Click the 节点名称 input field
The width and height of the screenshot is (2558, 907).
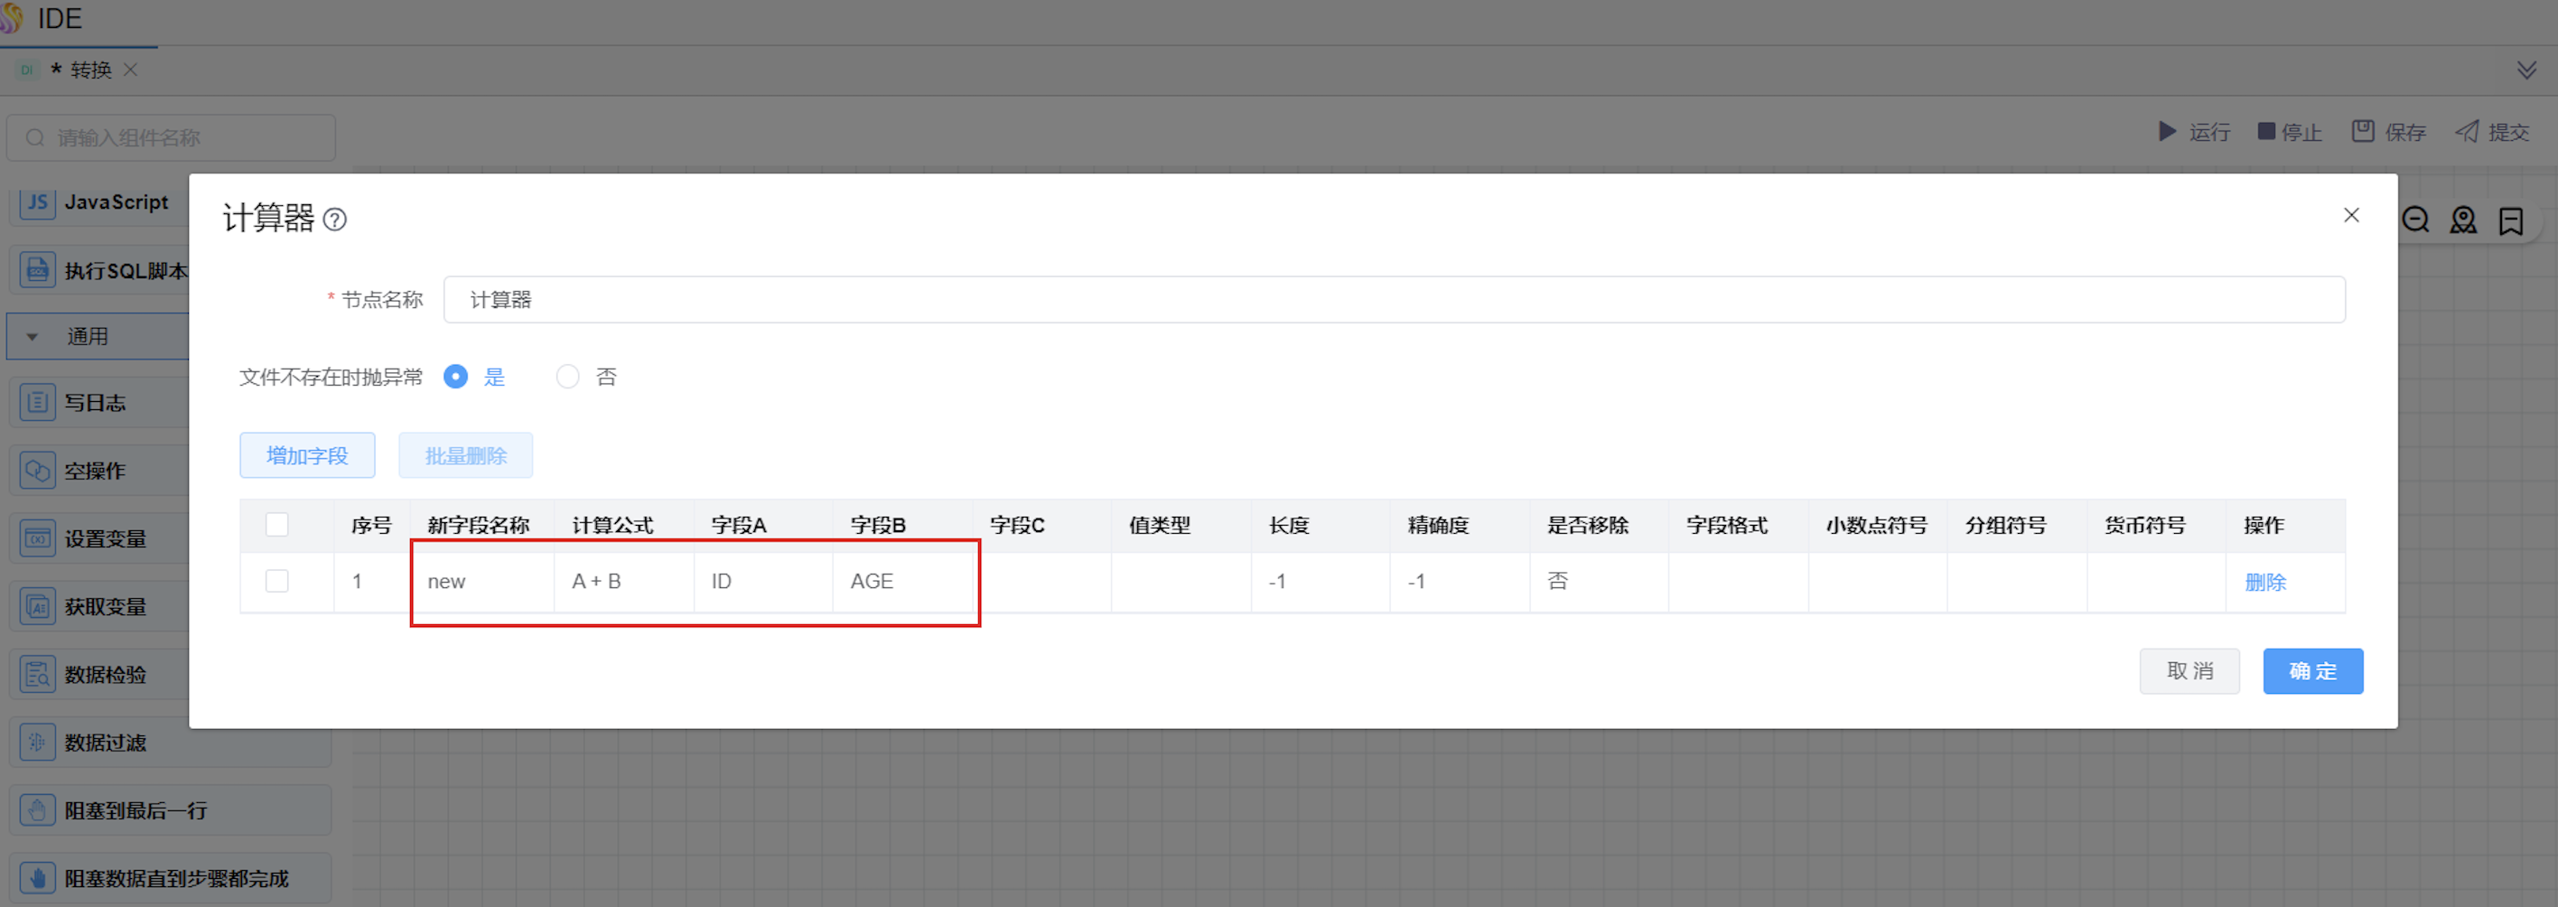(1393, 300)
